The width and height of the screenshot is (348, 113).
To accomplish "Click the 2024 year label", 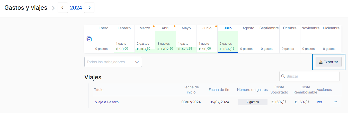I will tap(76, 8).
